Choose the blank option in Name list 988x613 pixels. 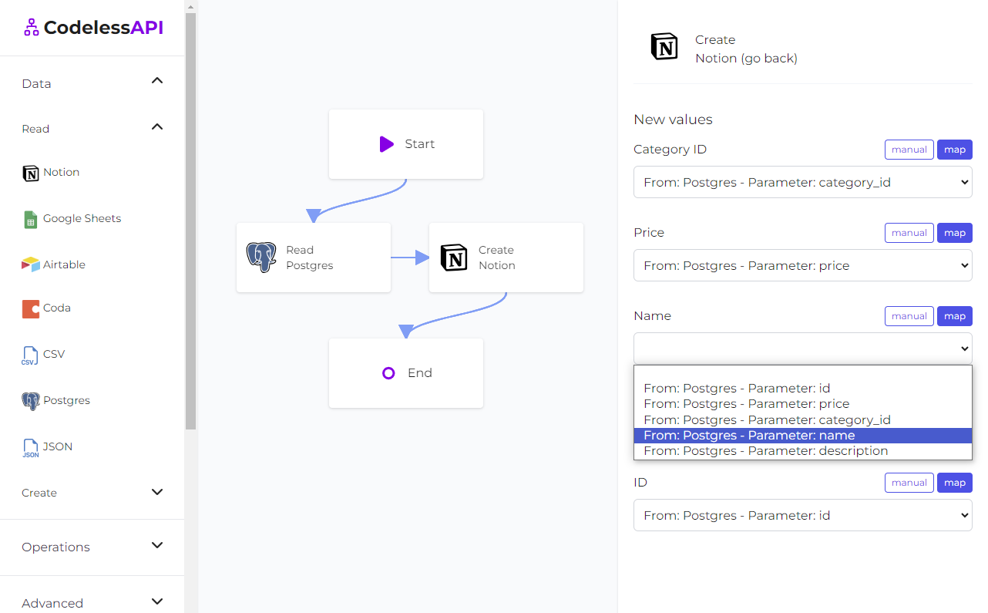802,373
